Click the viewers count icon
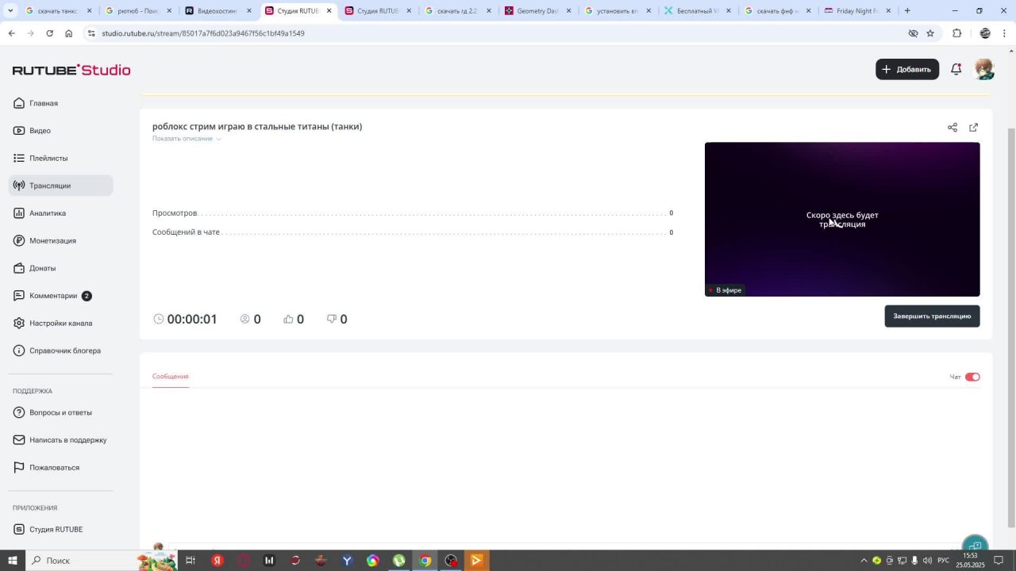Image resolution: width=1016 pixels, height=571 pixels. pos(245,319)
